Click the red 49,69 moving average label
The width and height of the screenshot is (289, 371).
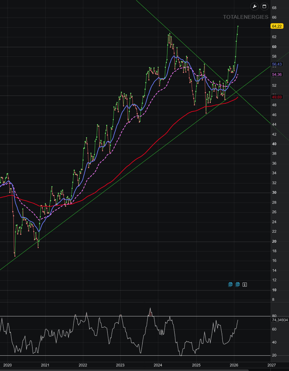pyautogui.click(x=276, y=97)
